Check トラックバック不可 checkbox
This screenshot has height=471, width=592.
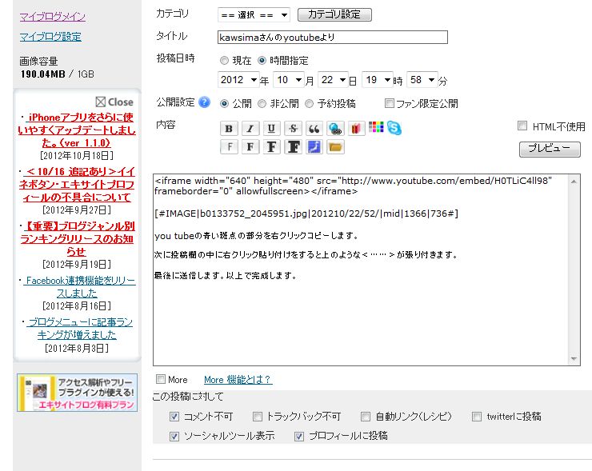(x=258, y=417)
